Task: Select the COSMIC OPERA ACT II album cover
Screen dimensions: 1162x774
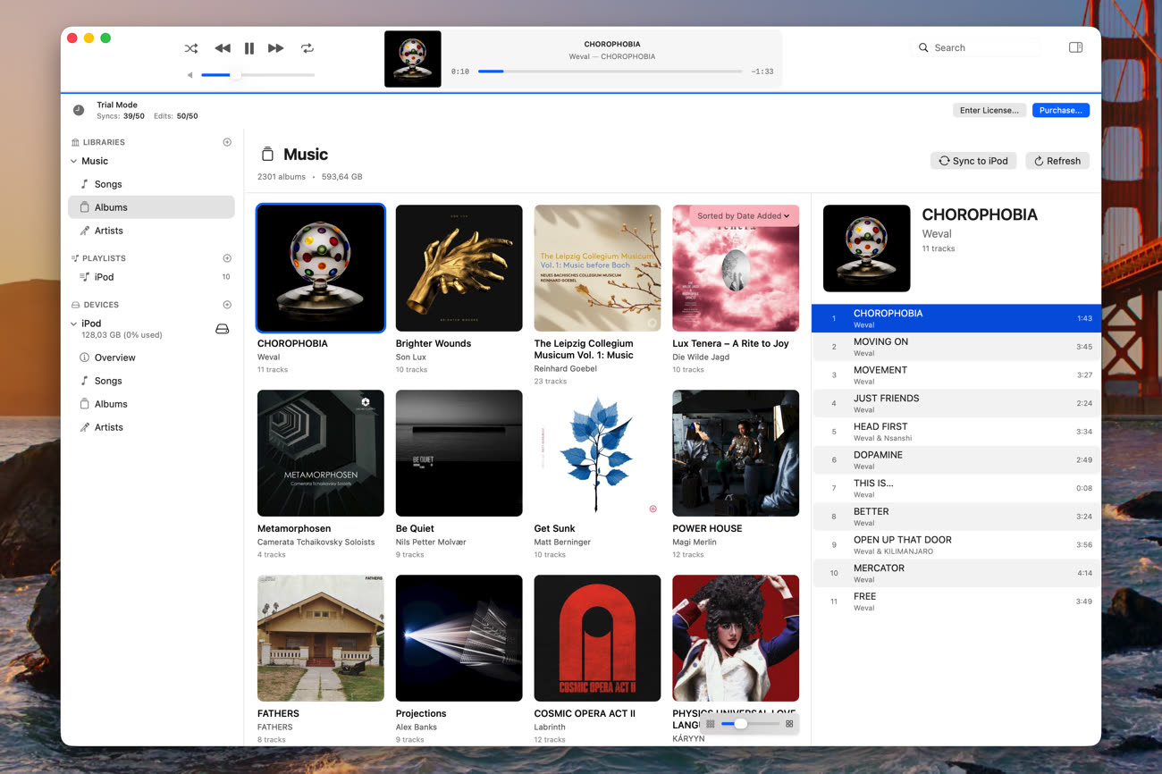Action: tap(598, 638)
